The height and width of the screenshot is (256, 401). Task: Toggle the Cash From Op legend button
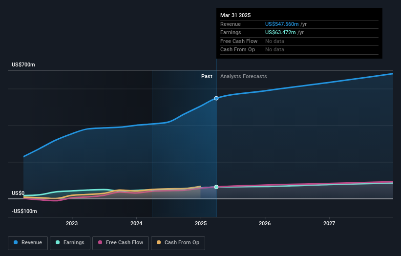click(x=178, y=243)
